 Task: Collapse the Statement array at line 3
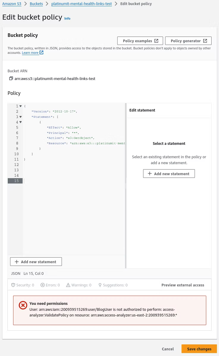click(x=21, y=117)
